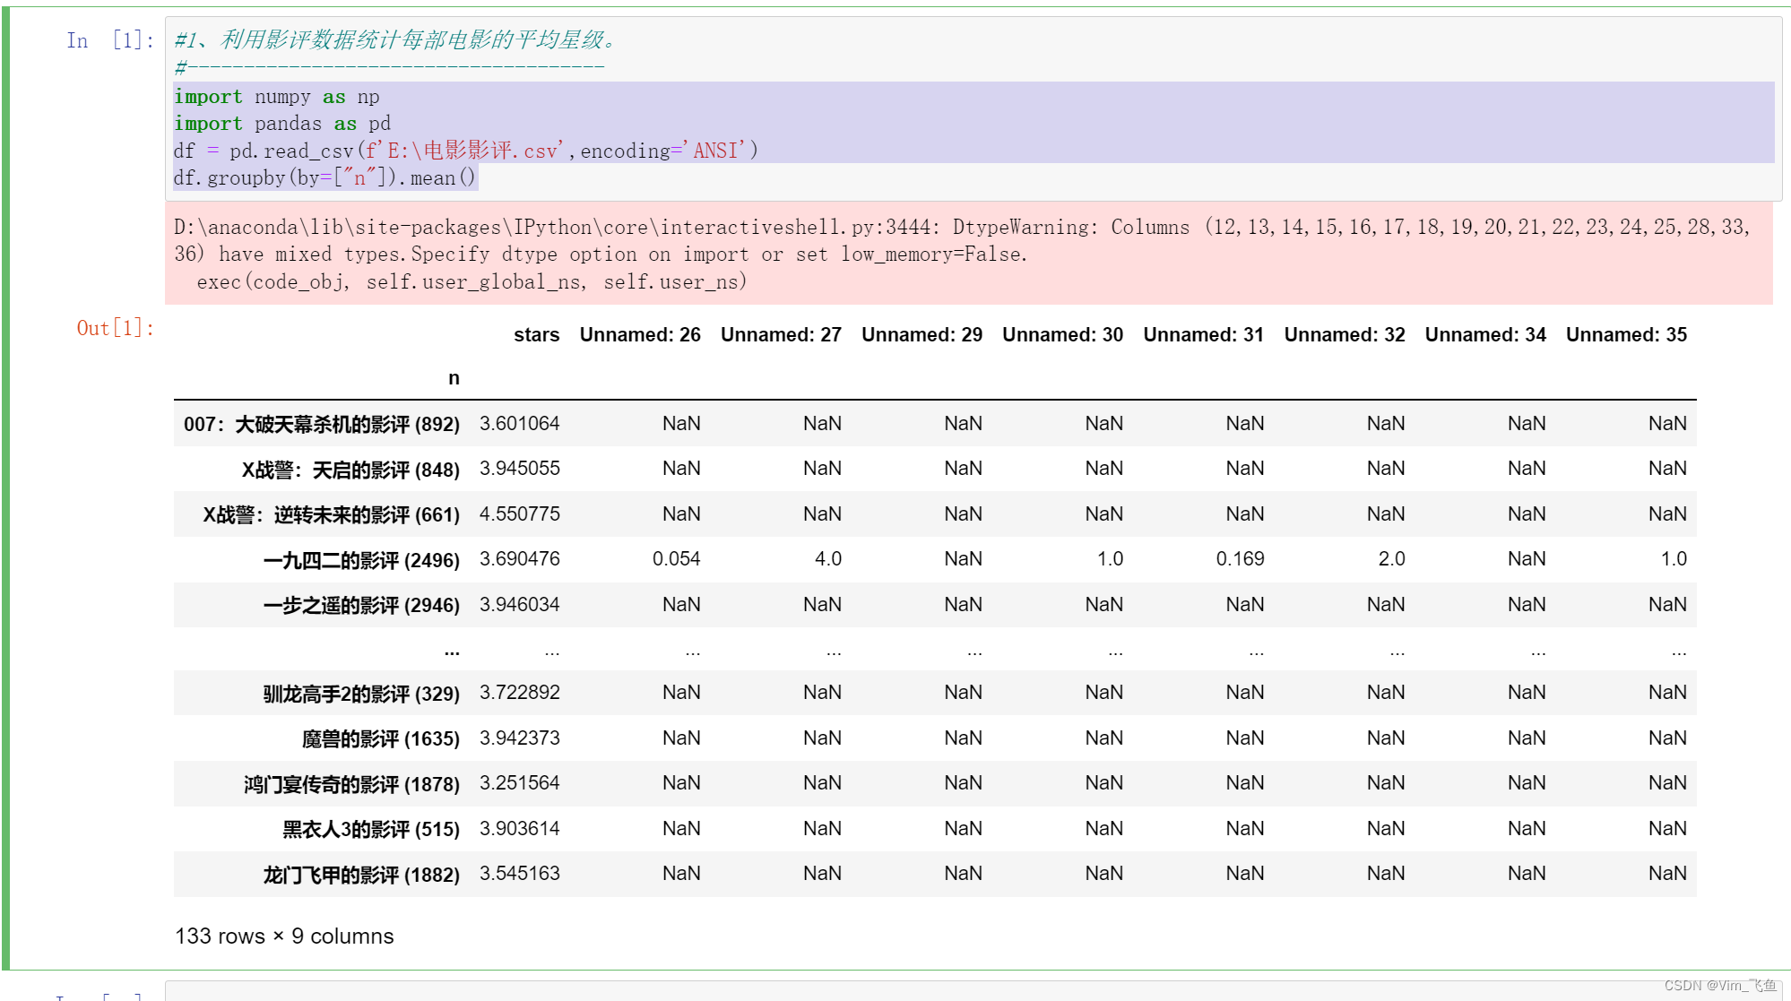Click the comment line at the top of the cell
The image size is (1791, 1001).
(x=395, y=39)
